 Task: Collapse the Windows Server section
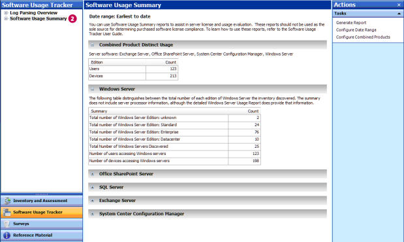point(92,89)
